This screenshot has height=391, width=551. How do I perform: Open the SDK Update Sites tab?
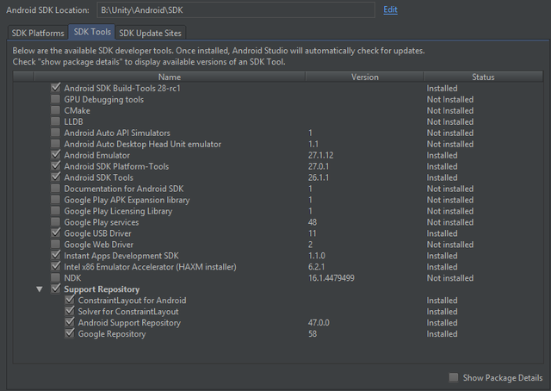(150, 33)
